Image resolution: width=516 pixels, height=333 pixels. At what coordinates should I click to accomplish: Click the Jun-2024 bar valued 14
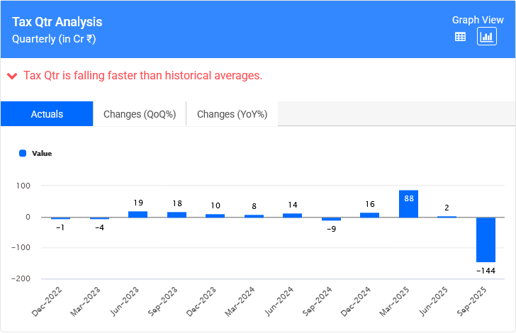click(292, 215)
